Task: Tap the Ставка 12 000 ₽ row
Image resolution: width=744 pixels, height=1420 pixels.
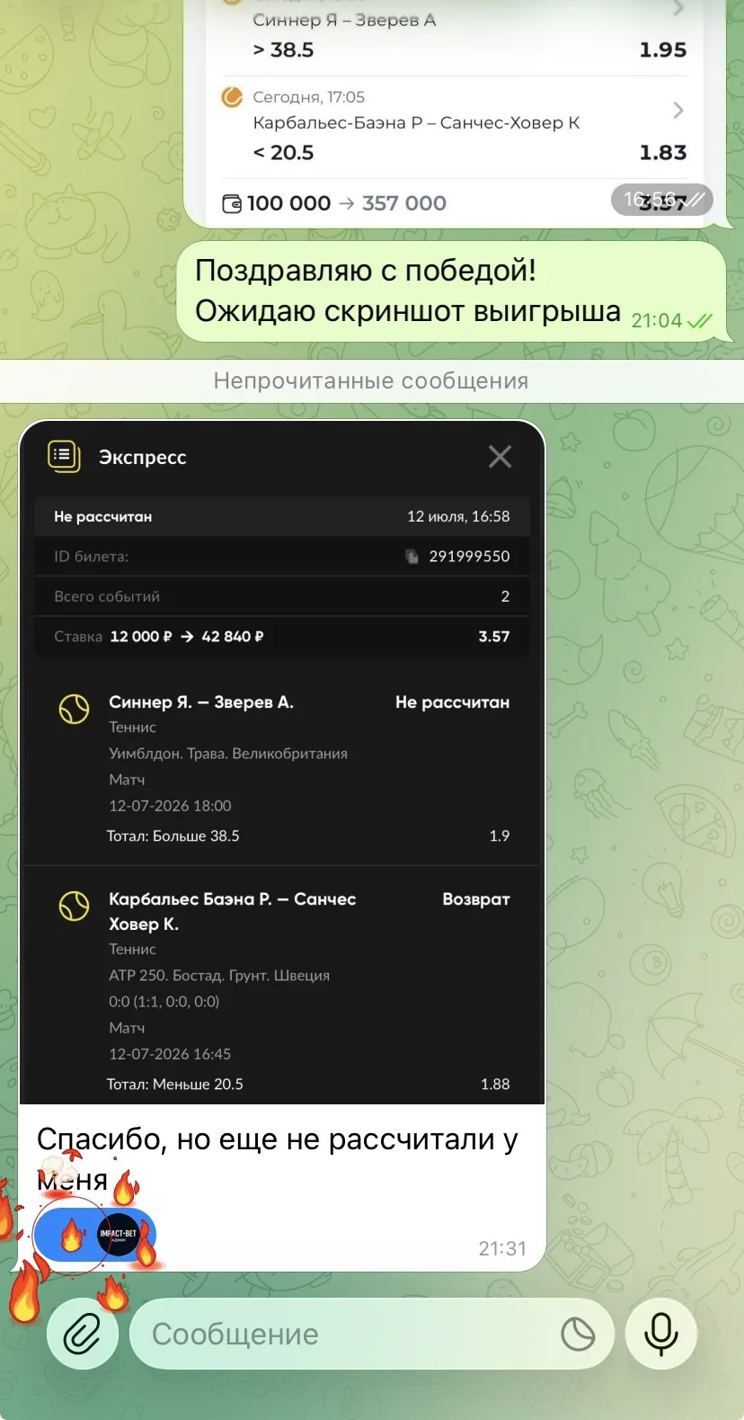Action: [282, 637]
